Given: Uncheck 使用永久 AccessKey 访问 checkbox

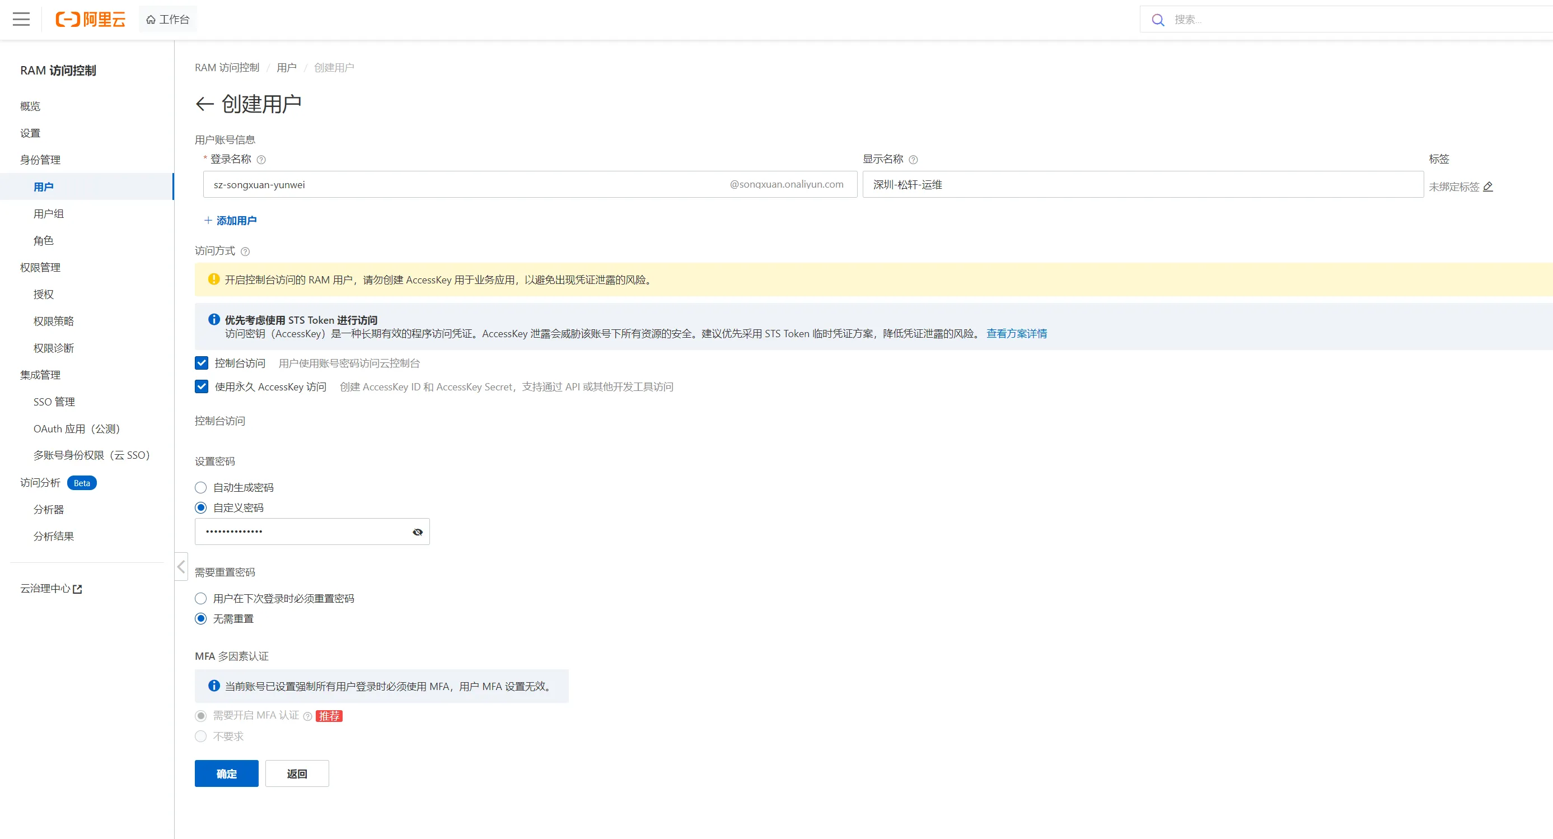Looking at the screenshot, I should [202, 386].
